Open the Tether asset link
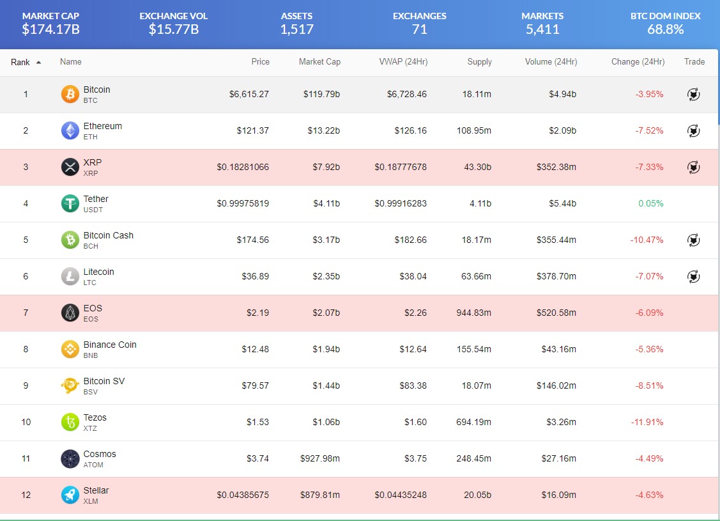Viewport: 720px width, 521px height. tap(96, 199)
